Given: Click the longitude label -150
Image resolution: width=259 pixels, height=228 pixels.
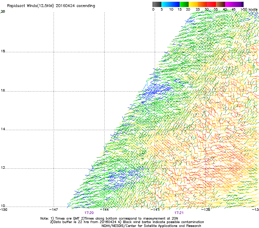Looking at the screenshot, I should pos(3,210).
